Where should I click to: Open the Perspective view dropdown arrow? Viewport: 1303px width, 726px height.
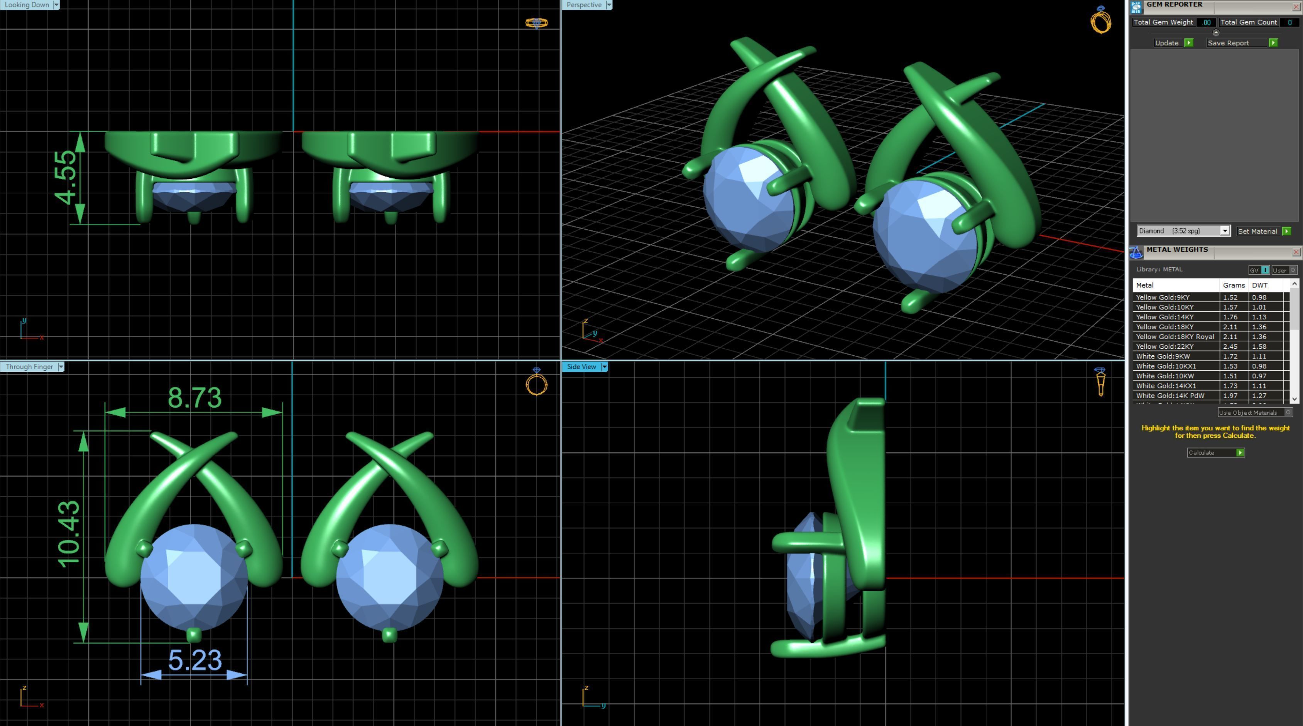[609, 5]
